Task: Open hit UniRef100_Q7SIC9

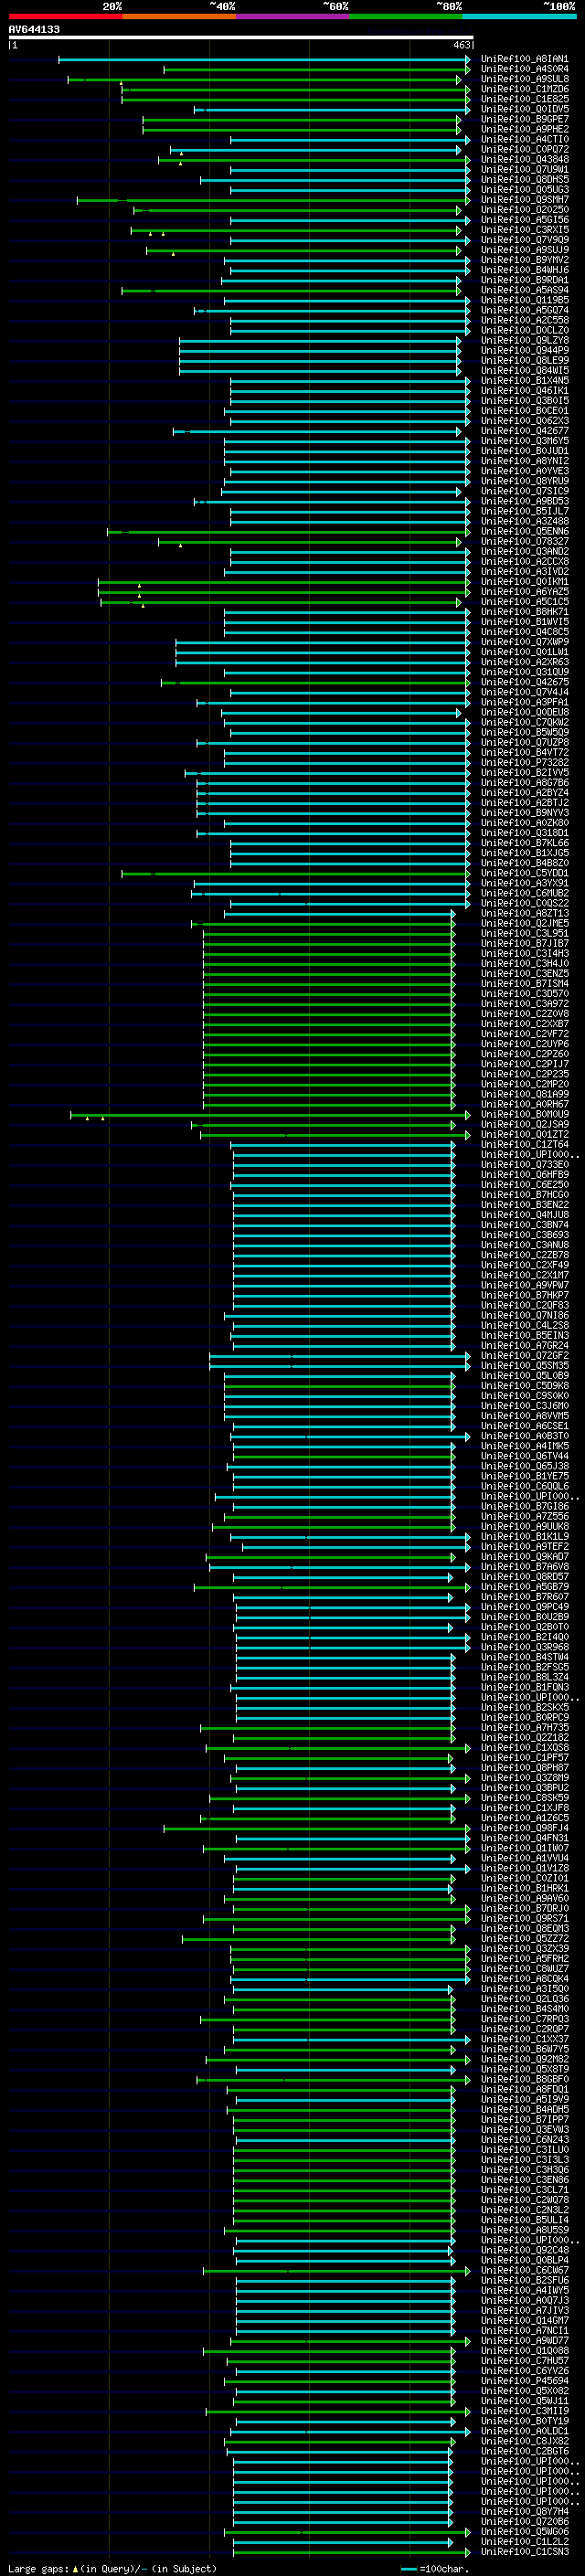Action: 525,491
